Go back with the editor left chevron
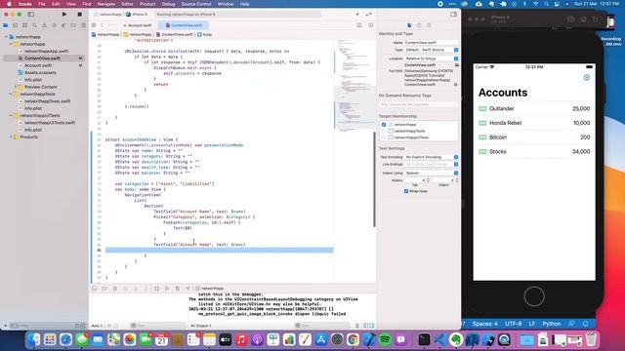The image size is (625, 351). coord(102,25)
